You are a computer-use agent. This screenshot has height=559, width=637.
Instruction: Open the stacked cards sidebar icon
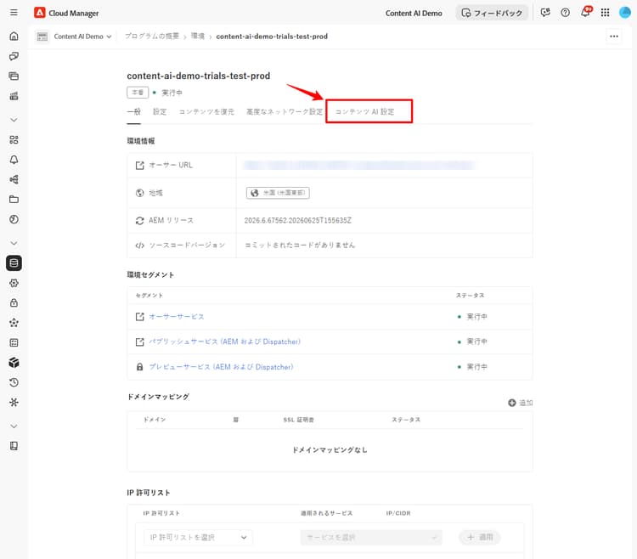pos(14,76)
